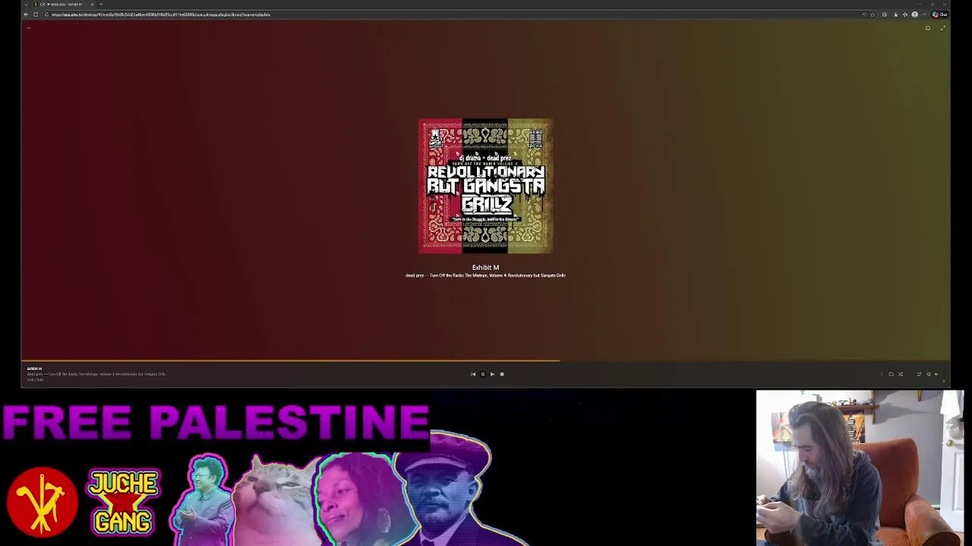Click the Revolutionary But Gangsta Grillz album cover
Viewport: 972px width, 546px height.
486,186
